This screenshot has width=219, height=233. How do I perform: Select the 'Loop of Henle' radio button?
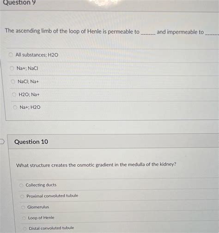pos(24,218)
